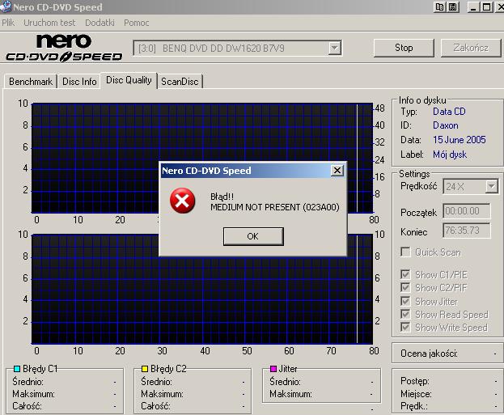Click the 'Postęp:' progress label
The image size is (504, 415).
click(415, 381)
